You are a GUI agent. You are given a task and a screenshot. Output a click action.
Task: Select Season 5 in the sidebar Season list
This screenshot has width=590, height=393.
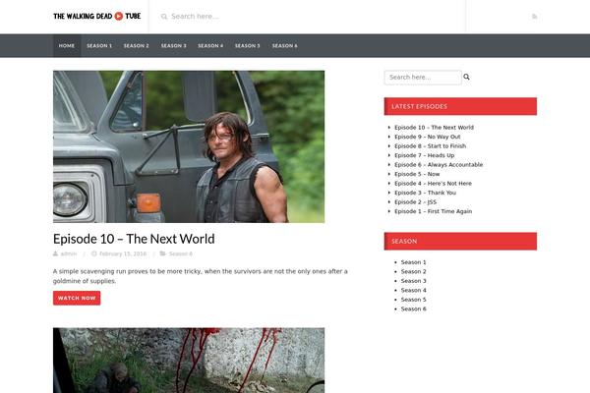[414, 300]
